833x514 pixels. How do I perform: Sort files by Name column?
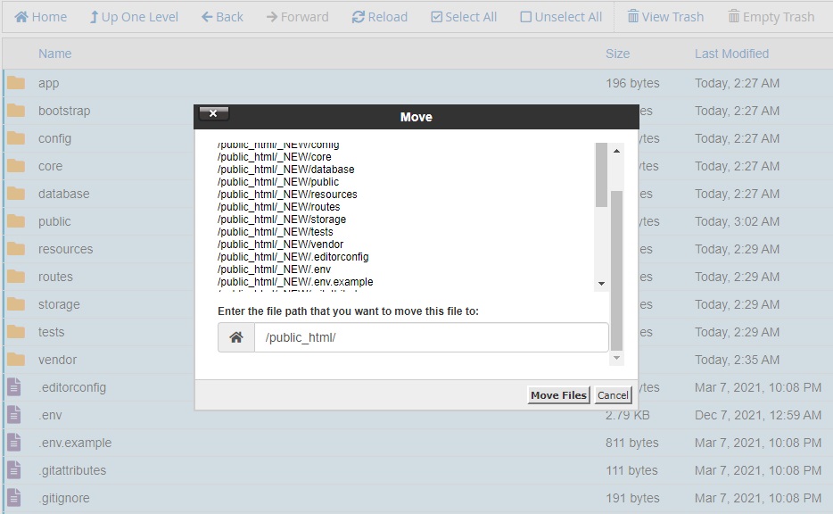[54, 54]
